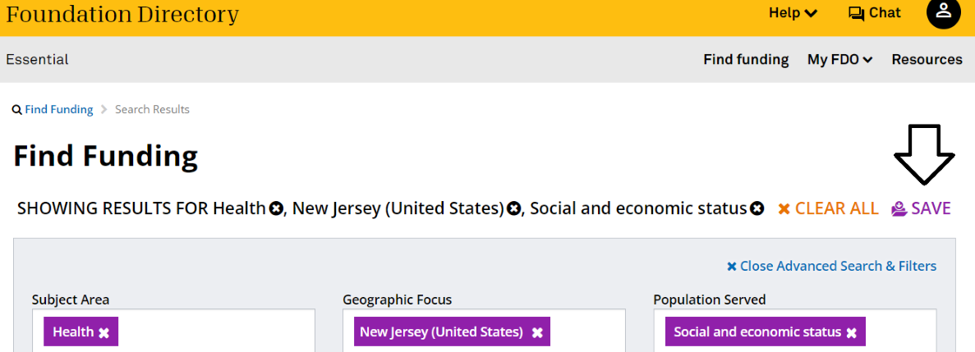Delete the Health subject area tag
The width and height of the screenshot is (975, 352).
point(104,332)
